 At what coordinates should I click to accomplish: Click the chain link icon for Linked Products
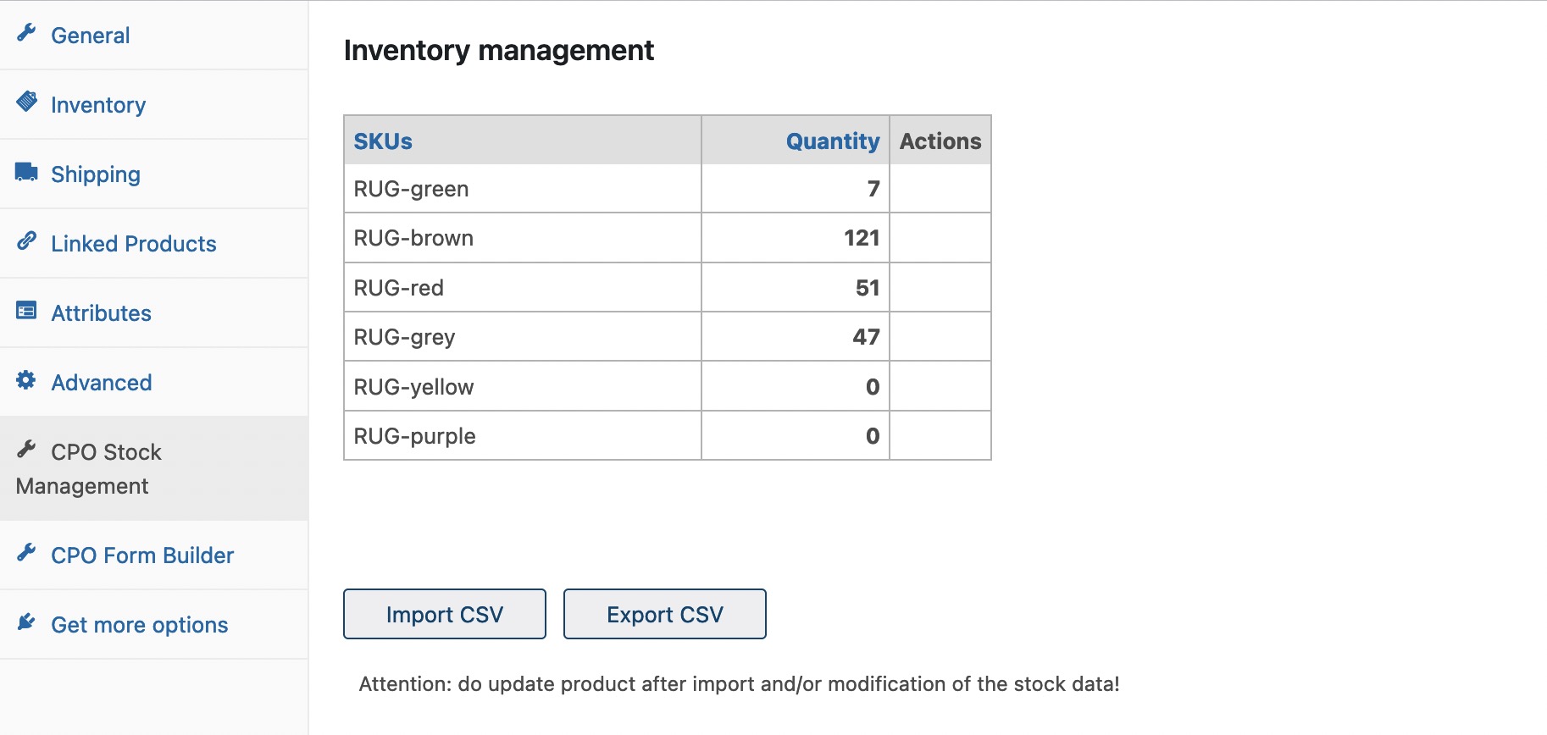click(x=26, y=241)
